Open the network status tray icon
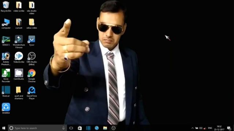The image size is (234, 131). click(197, 128)
